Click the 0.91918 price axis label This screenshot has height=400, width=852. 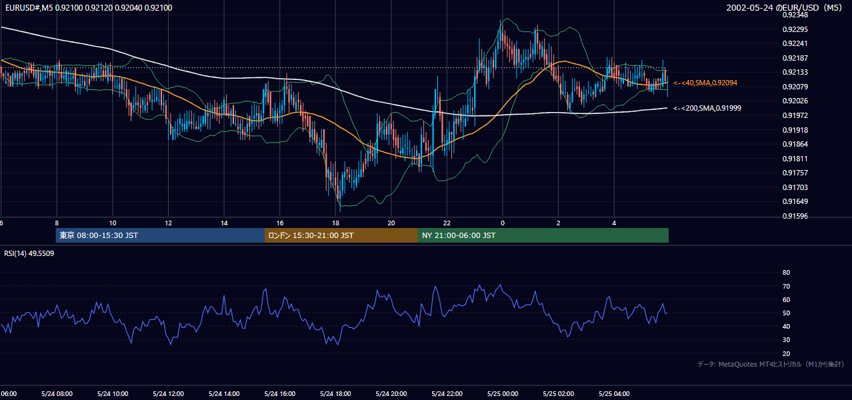point(796,130)
